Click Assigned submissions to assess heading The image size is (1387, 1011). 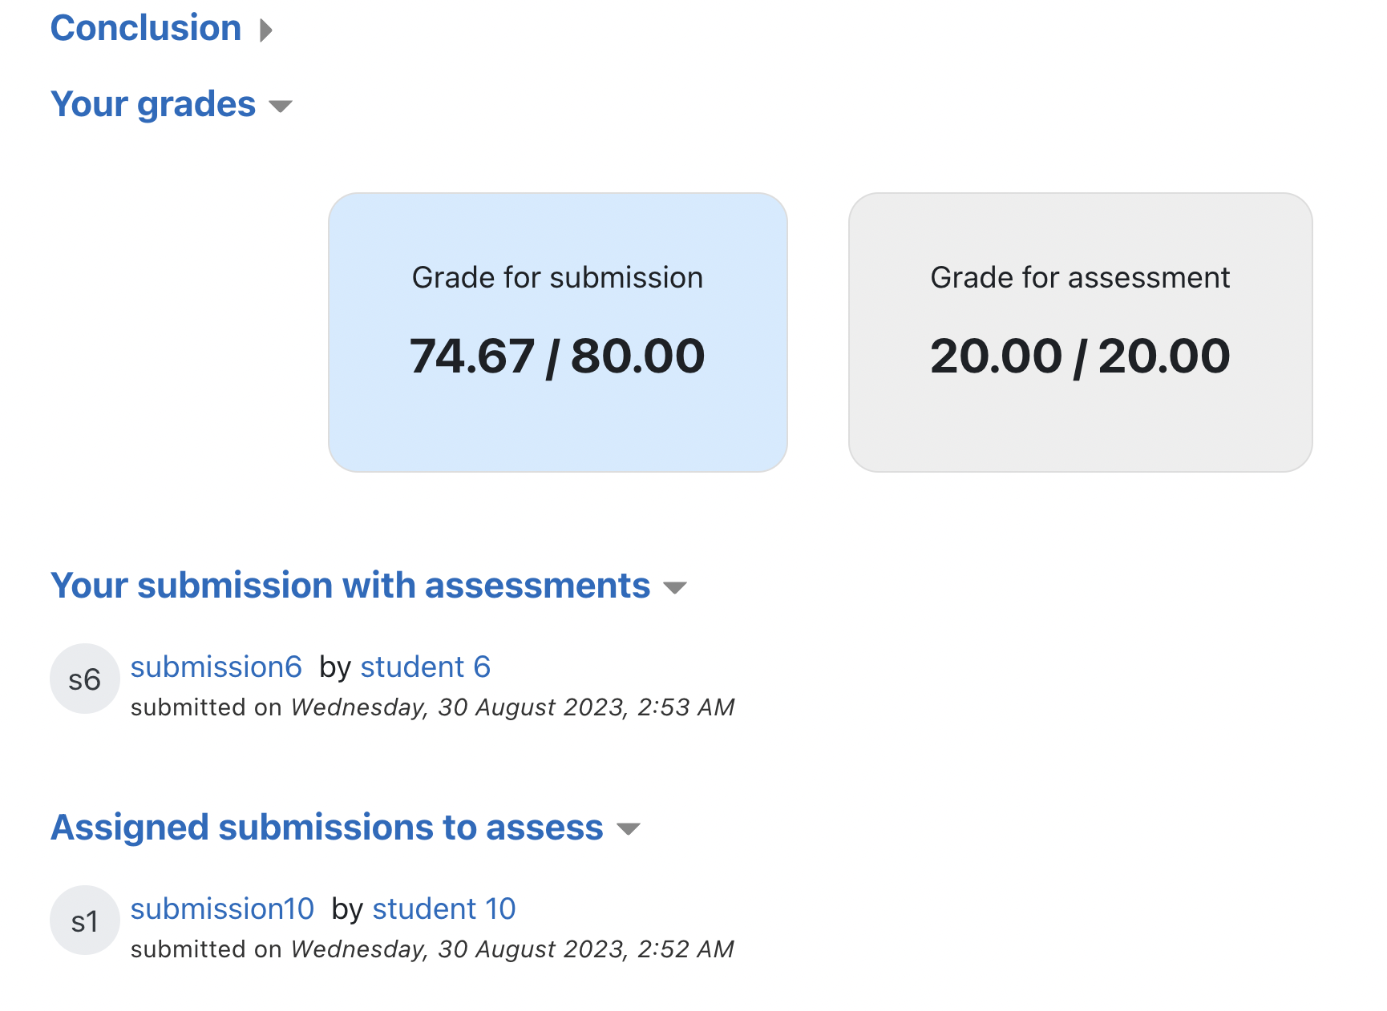pos(327,828)
